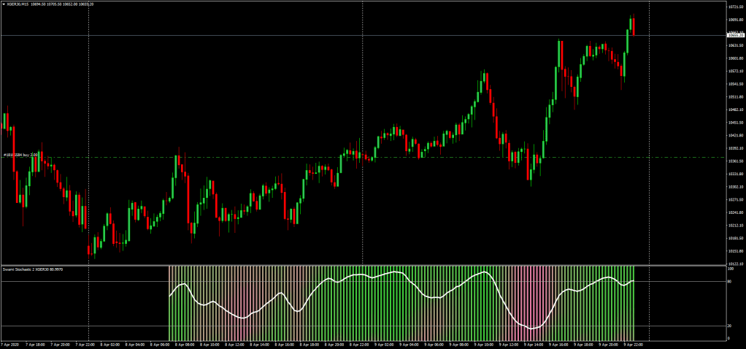
Task: Grab the divider between chart and indicator window
Action: pos(365,265)
